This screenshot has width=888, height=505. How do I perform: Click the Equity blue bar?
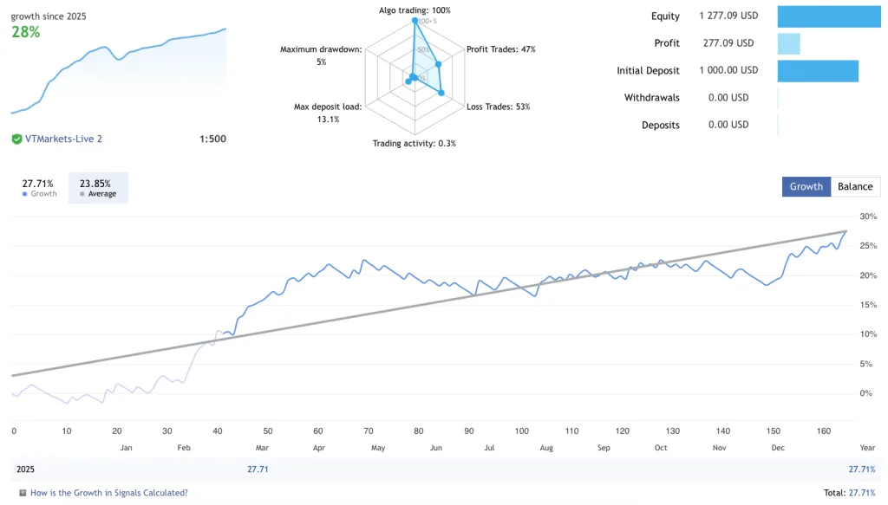(x=829, y=16)
